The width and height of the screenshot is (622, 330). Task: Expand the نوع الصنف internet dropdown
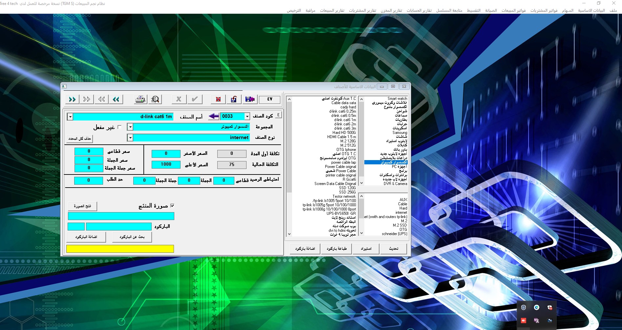point(130,138)
